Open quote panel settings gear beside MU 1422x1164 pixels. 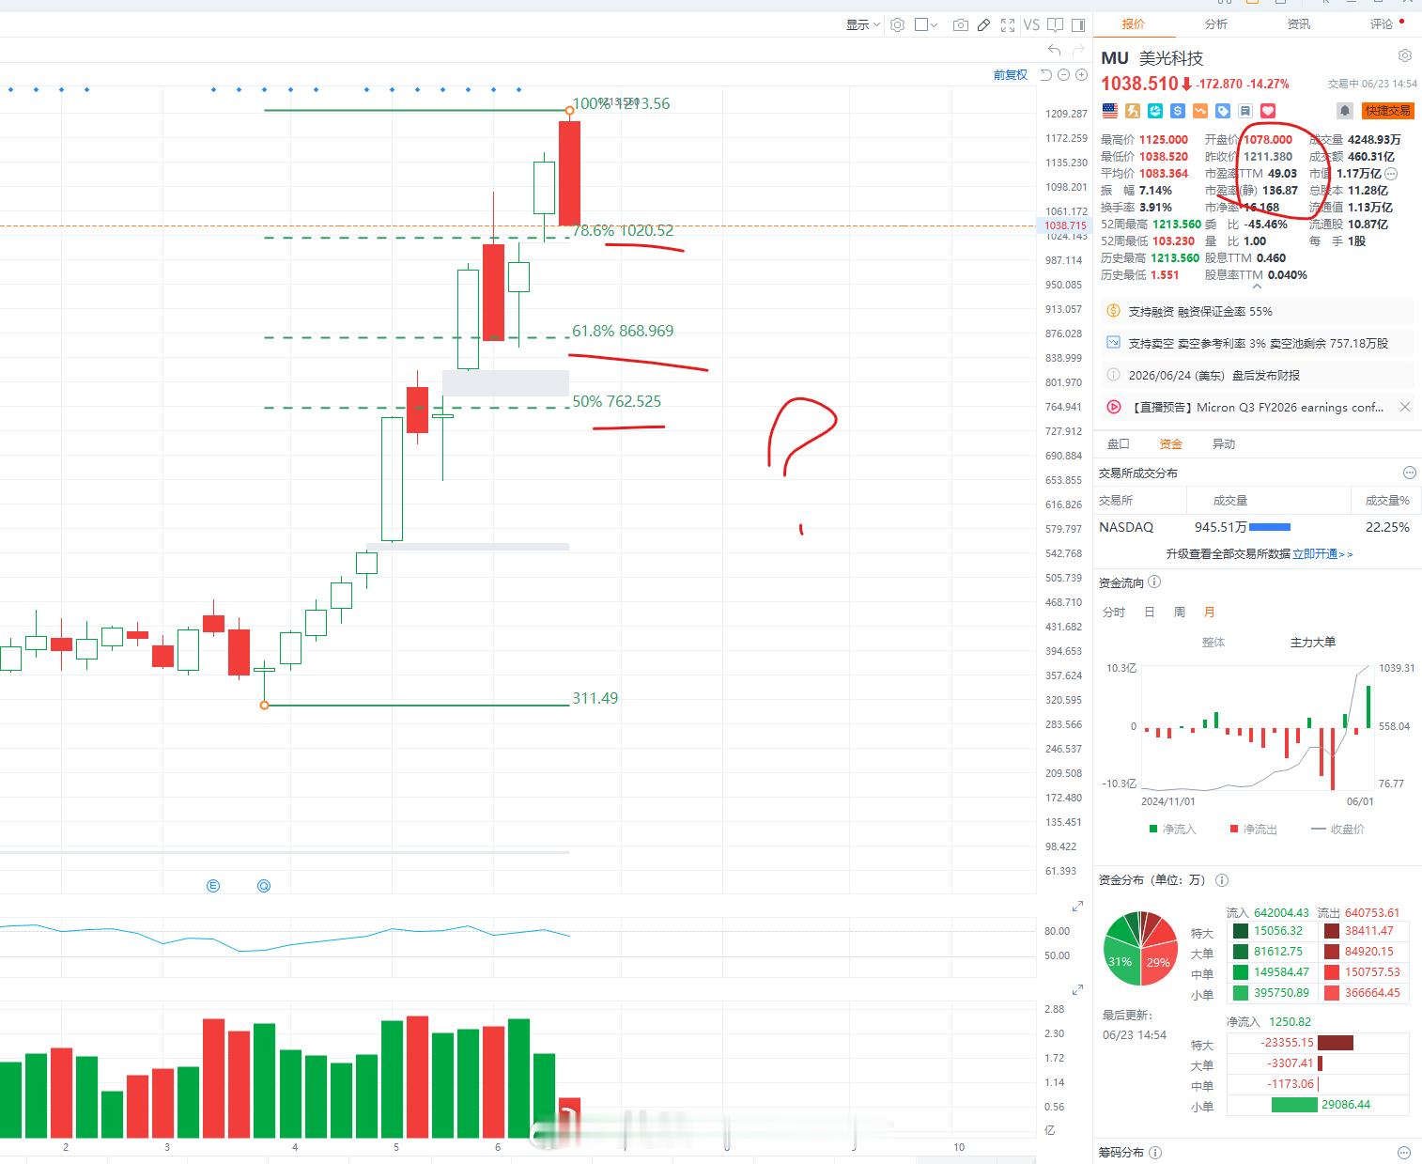tap(1405, 56)
